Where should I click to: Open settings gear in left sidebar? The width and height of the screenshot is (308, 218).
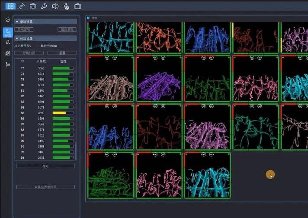point(8,19)
